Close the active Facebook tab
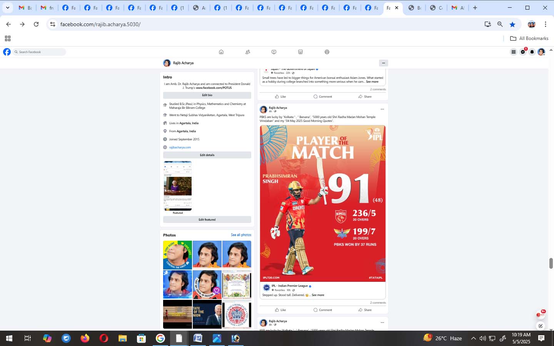The image size is (554, 346). point(397,8)
